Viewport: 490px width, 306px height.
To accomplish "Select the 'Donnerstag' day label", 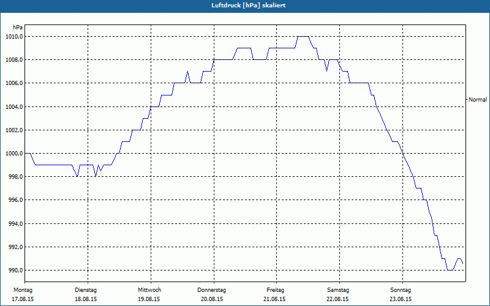I will tap(211, 290).
